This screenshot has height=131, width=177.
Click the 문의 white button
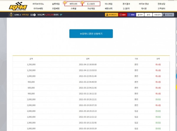click(148, 15)
